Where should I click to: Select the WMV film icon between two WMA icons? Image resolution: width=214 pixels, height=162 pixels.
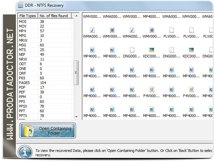click(112, 30)
